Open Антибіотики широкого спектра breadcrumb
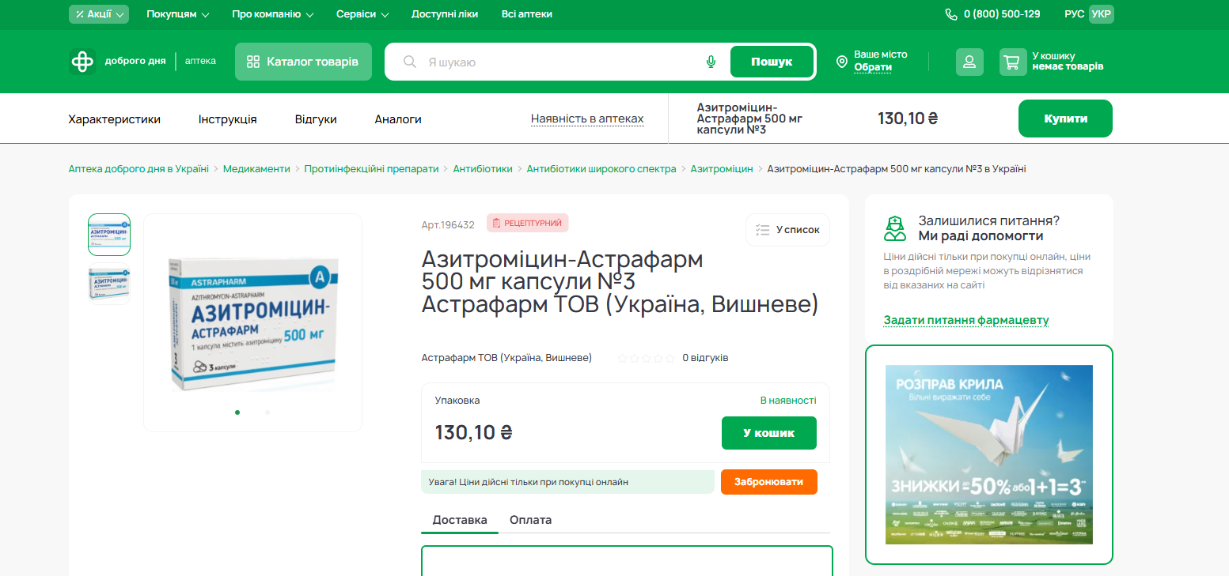 tap(601, 169)
